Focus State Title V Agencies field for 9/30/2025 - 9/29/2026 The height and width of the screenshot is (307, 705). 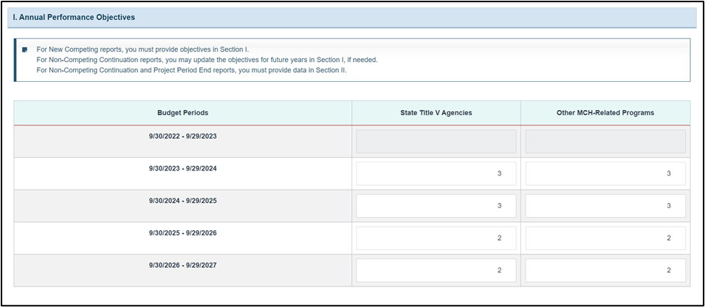tap(436, 238)
